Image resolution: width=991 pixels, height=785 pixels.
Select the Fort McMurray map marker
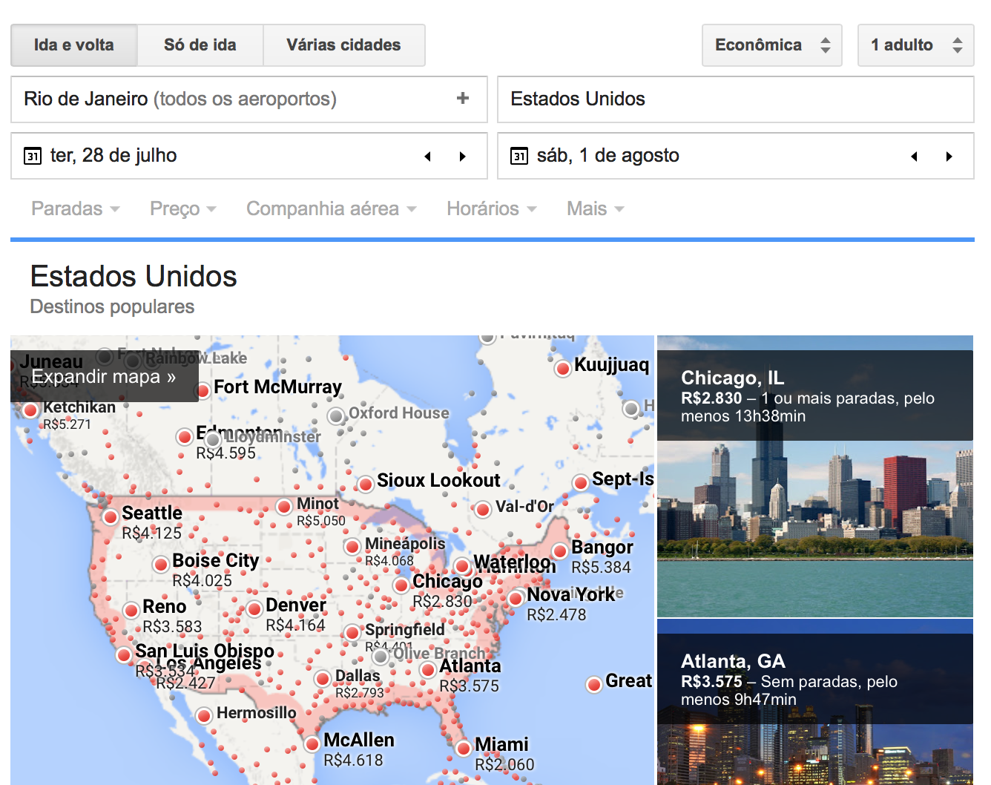pyautogui.click(x=203, y=390)
